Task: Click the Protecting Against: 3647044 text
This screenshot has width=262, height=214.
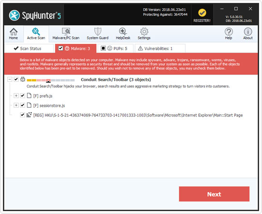Action: pyautogui.click(x=165, y=14)
